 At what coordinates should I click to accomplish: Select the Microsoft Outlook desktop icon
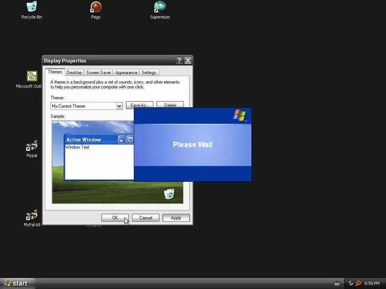29,80
